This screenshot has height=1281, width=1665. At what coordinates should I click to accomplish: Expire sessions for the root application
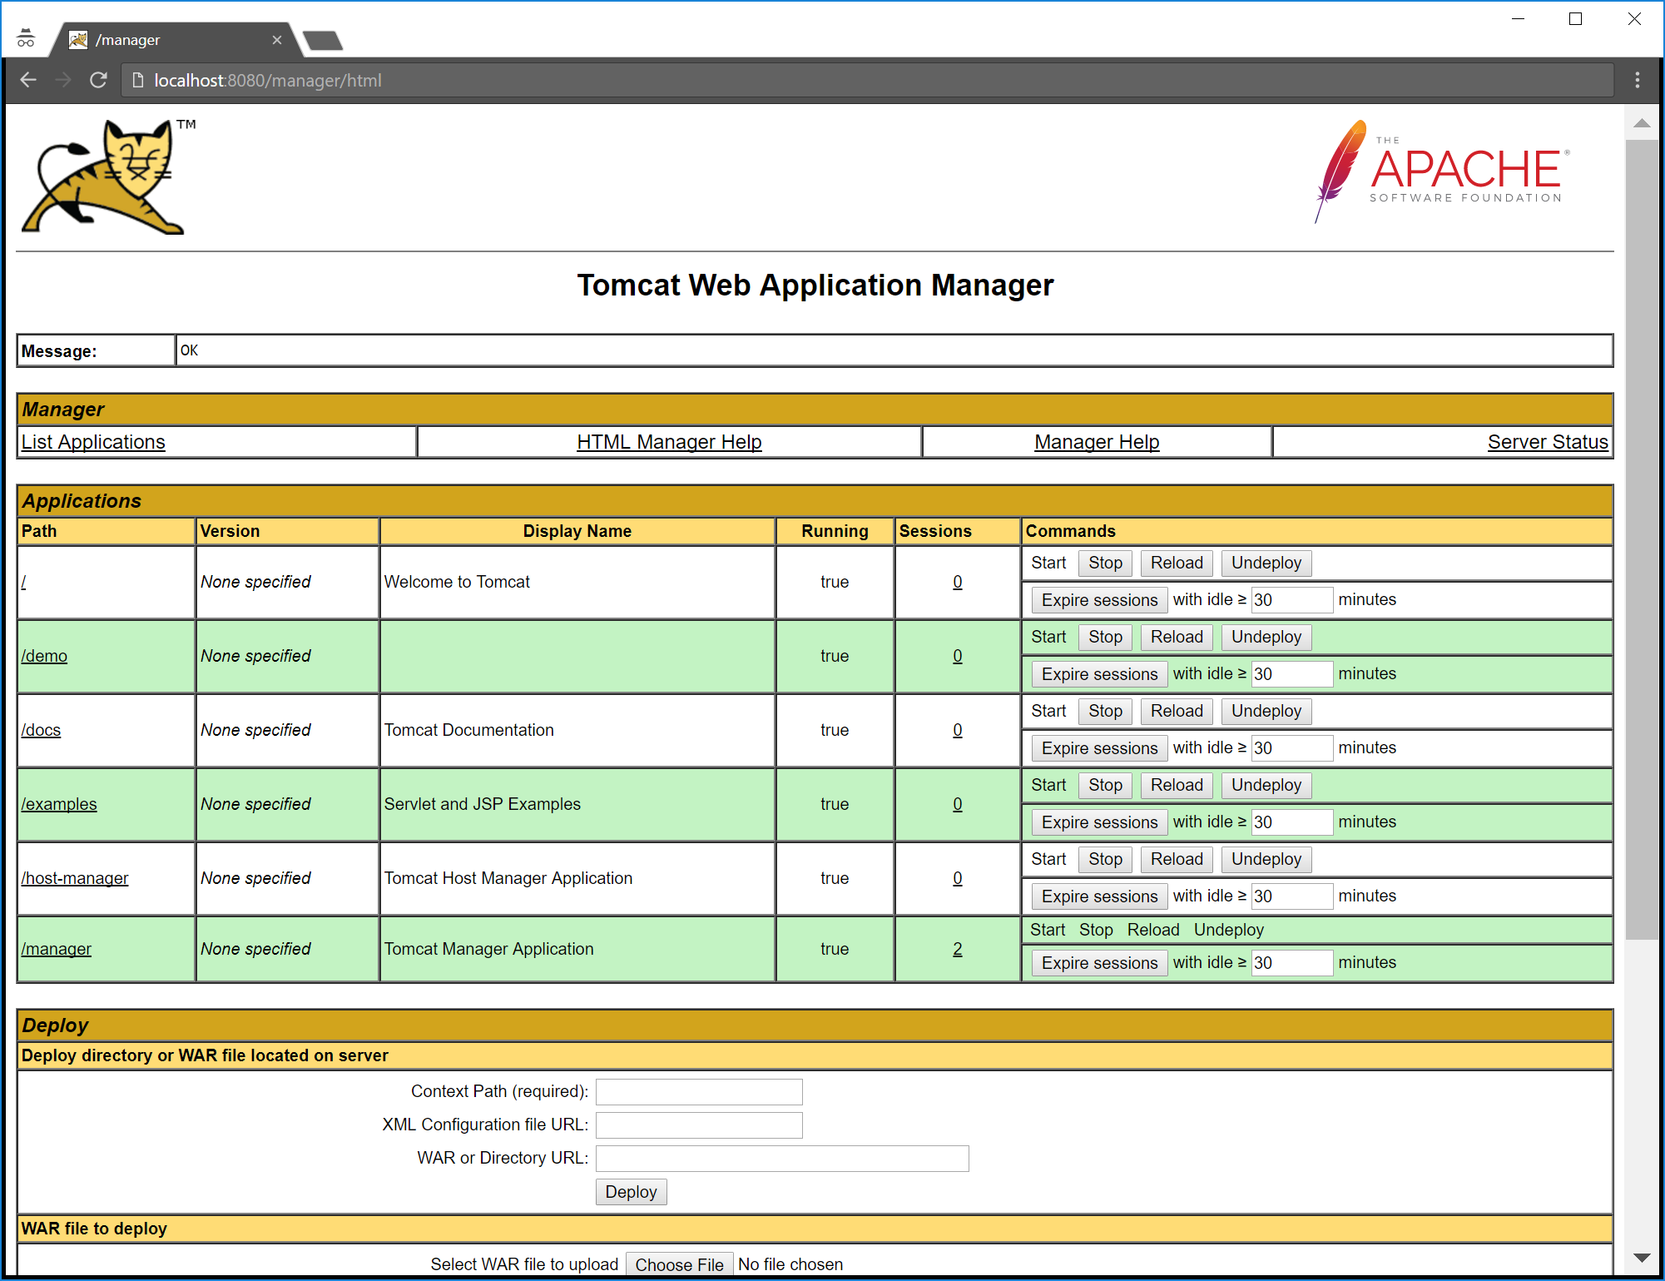1098,599
